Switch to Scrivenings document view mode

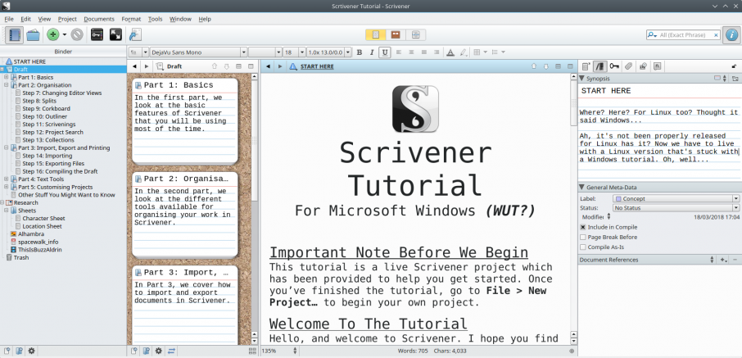[376, 34]
